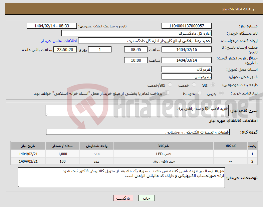Viewport: 263px width, 207px height.
Task: Click the unit cell عدد in لامپ LED row
Action: [97, 154]
